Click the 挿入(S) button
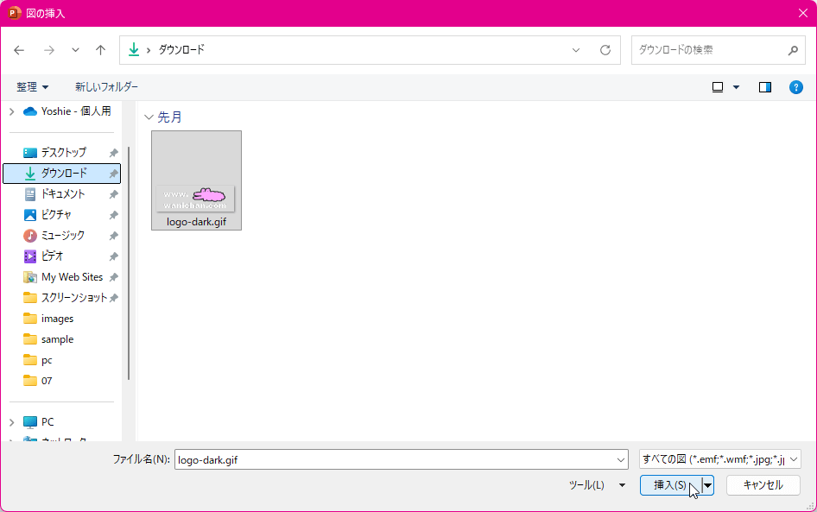The image size is (817, 512). (670, 485)
